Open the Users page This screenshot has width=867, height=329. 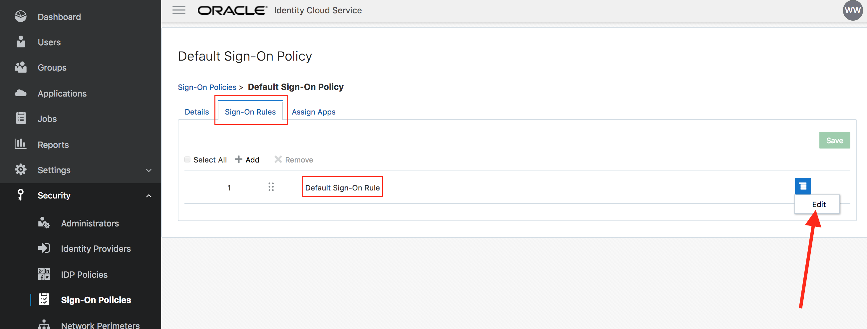pyautogui.click(x=49, y=42)
